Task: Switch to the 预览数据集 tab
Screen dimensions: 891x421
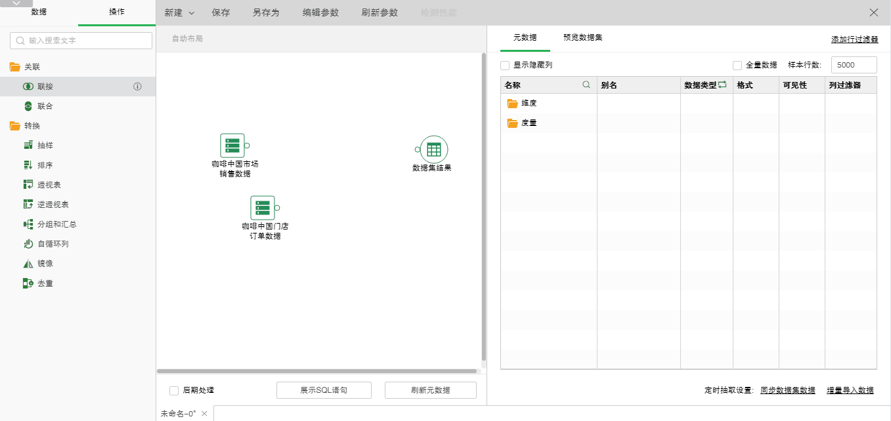Action: click(x=582, y=37)
